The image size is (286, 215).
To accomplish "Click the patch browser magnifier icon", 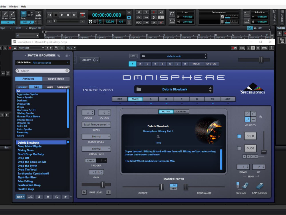I will [59, 55].
